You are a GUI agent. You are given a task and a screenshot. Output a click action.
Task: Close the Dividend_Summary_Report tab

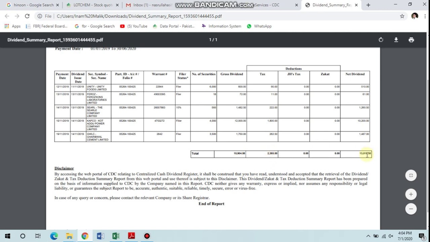[356, 5]
